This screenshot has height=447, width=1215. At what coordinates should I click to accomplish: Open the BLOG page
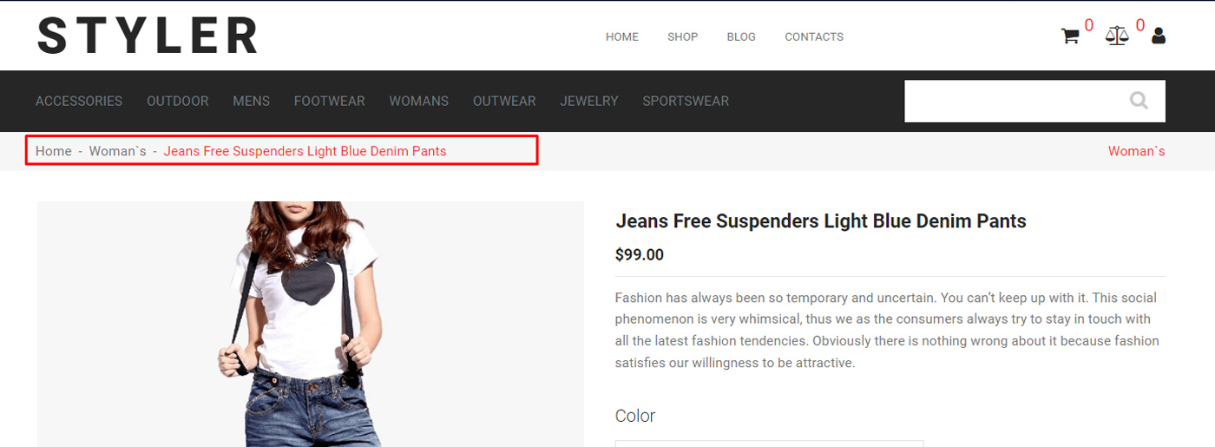741,36
